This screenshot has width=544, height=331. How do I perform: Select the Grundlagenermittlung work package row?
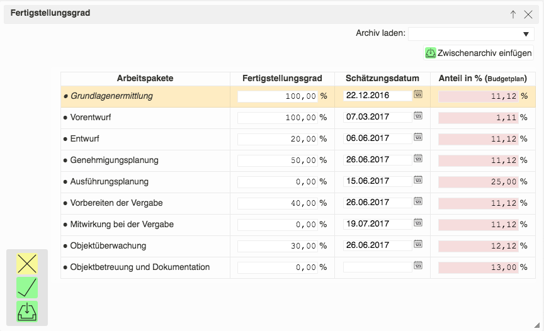(x=111, y=96)
